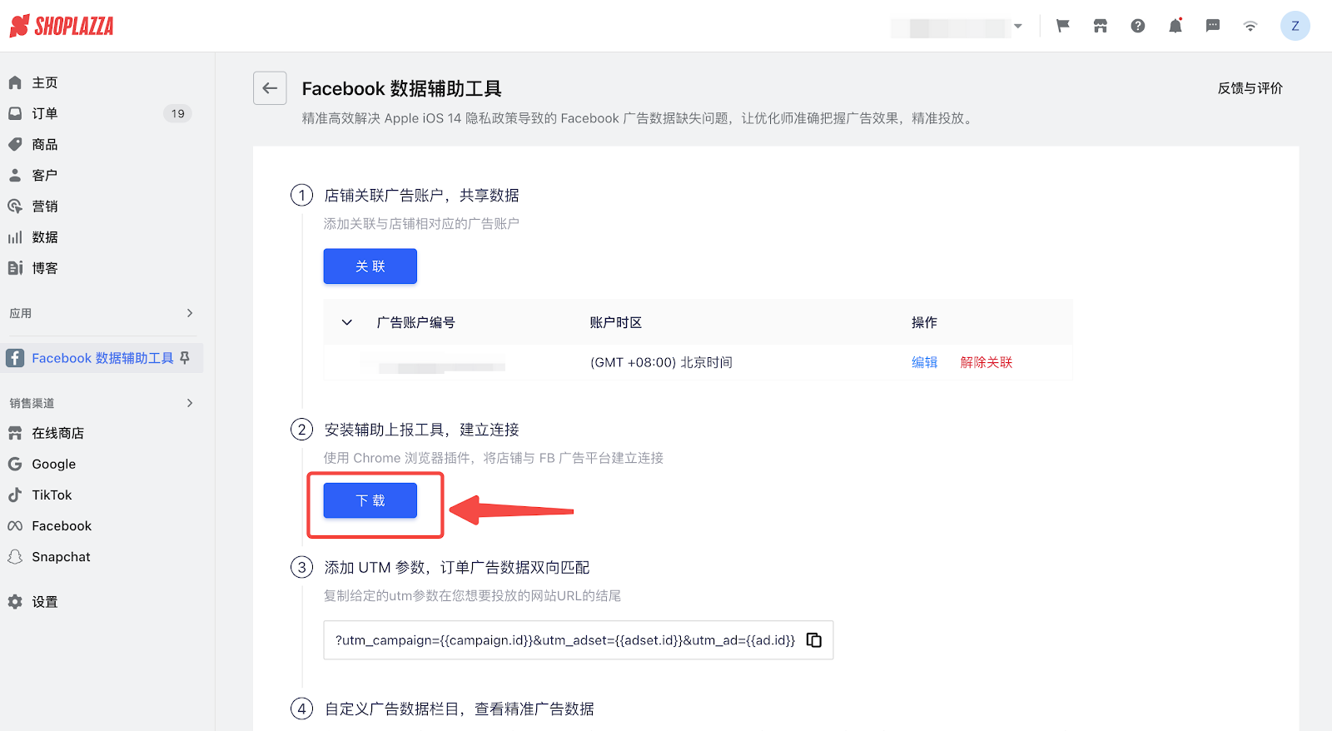Open the notifications bell
The width and height of the screenshot is (1332, 731).
(1175, 26)
